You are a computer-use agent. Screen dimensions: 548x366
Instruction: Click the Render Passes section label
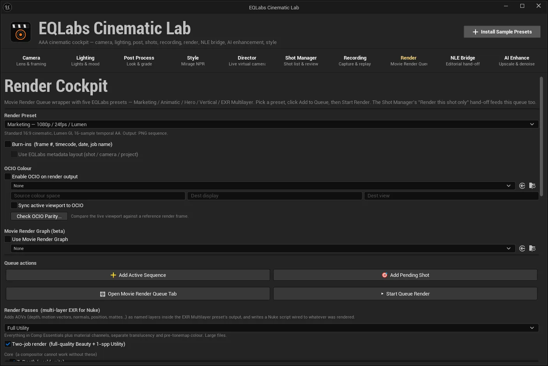(52, 310)
